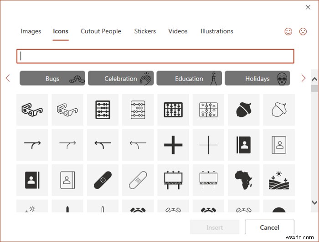Choose the Africa continent icon
The height and width of the screenshot is (242, 319).
pos(244,180)
